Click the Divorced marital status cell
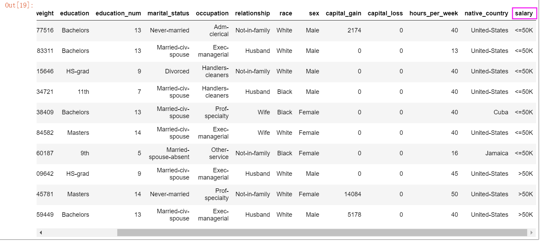The height and width of the screenshot is (243, 546). (177, 71)
